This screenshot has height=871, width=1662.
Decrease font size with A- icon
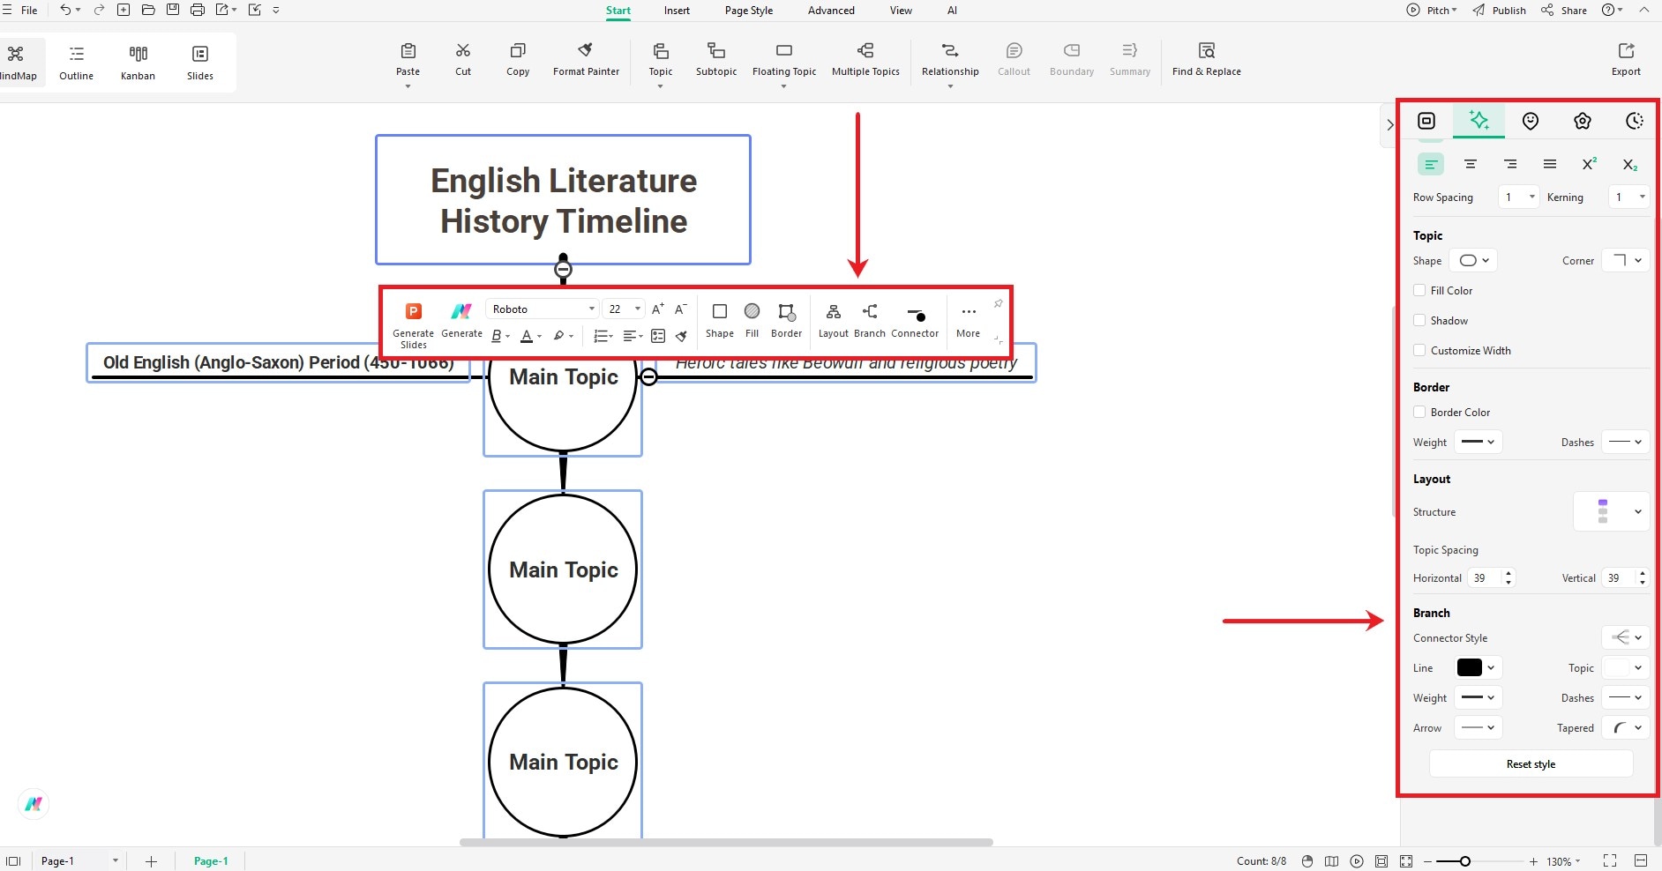tap(680, 309)
